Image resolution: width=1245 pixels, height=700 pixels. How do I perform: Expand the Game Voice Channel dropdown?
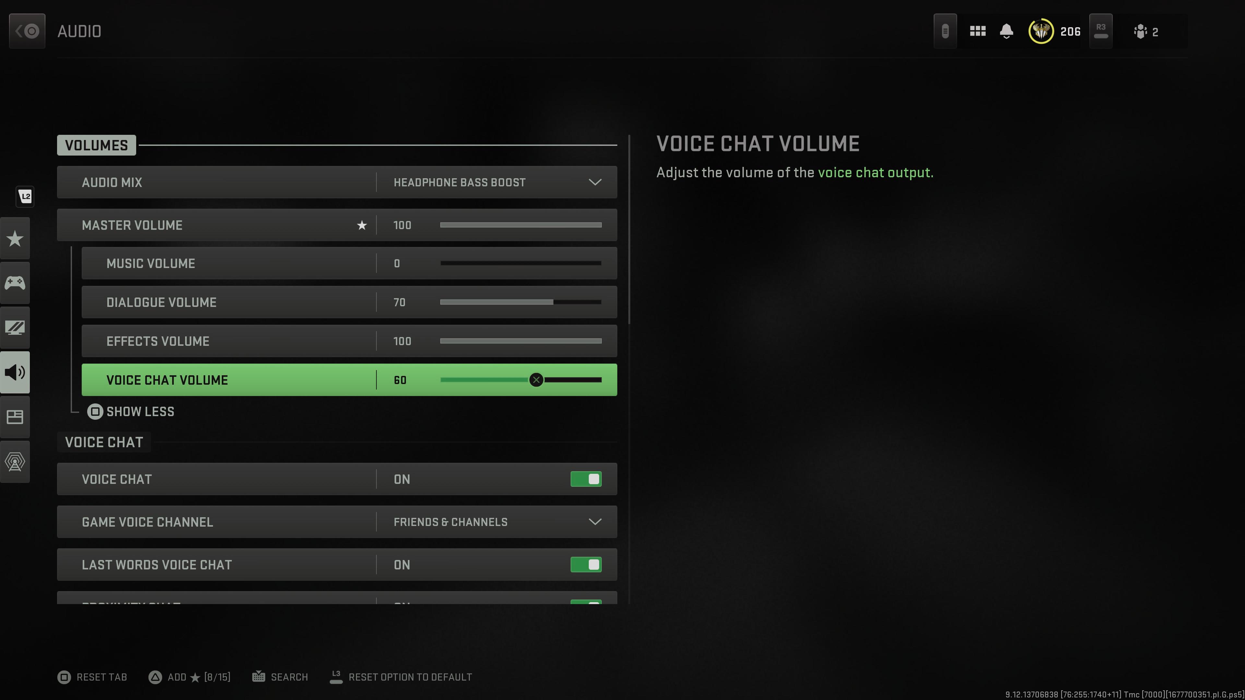[595, 522]
